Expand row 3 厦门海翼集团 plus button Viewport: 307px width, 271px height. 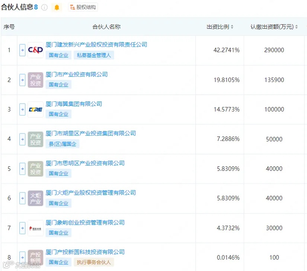click(22, 110)
